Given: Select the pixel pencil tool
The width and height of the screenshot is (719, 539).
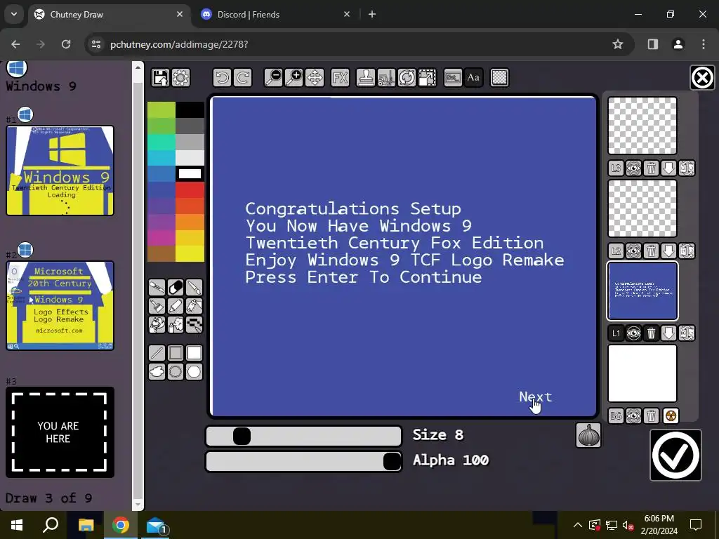Looking at the screenshot, I should click(194, 325).
